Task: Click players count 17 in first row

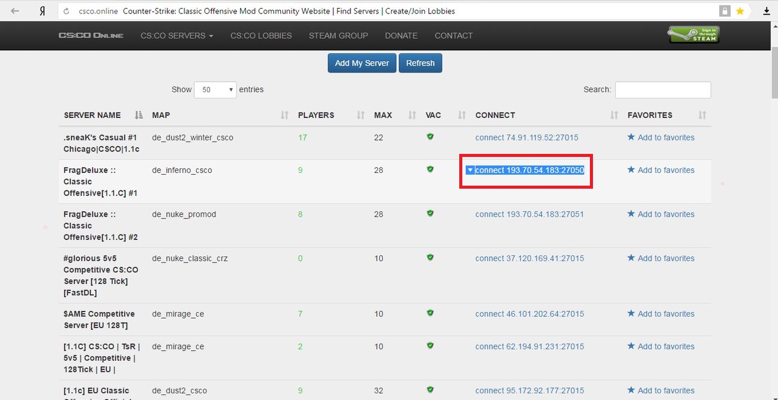Action: point(302,137)
